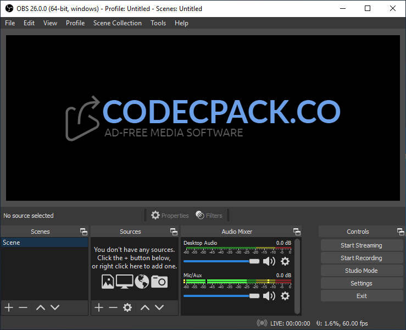Screen dimensions: 406x330
Task: Move source up in Sources list
Action: click(x=145, y=307)
